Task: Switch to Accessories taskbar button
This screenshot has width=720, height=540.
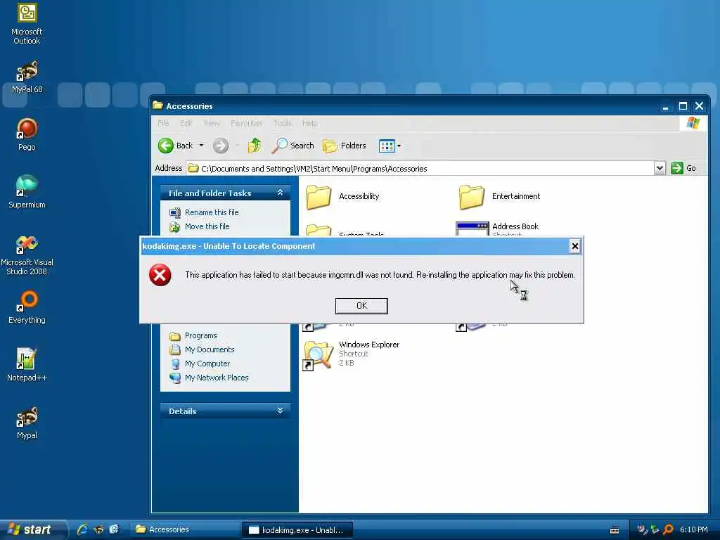Action: tap(184, 530)
